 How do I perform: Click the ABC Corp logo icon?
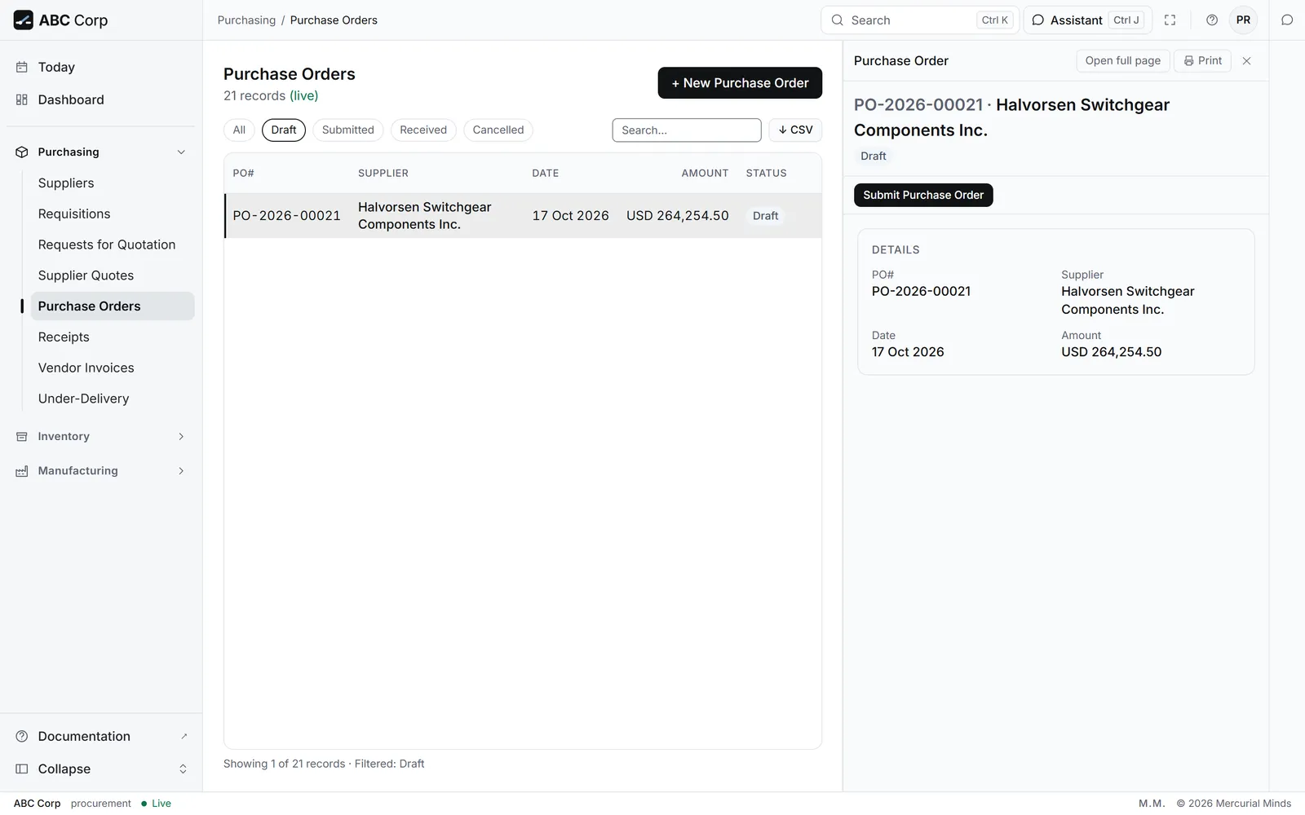pos(24,20)
